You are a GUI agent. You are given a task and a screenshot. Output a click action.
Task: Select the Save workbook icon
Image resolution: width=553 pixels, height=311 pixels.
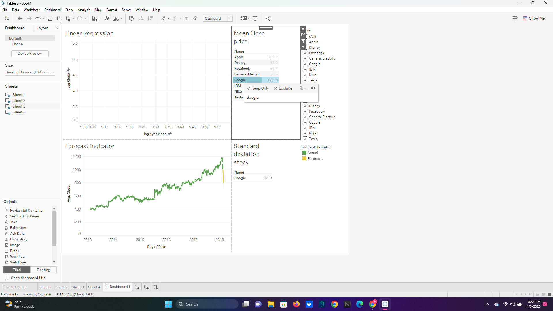click(x=50, y=18)
